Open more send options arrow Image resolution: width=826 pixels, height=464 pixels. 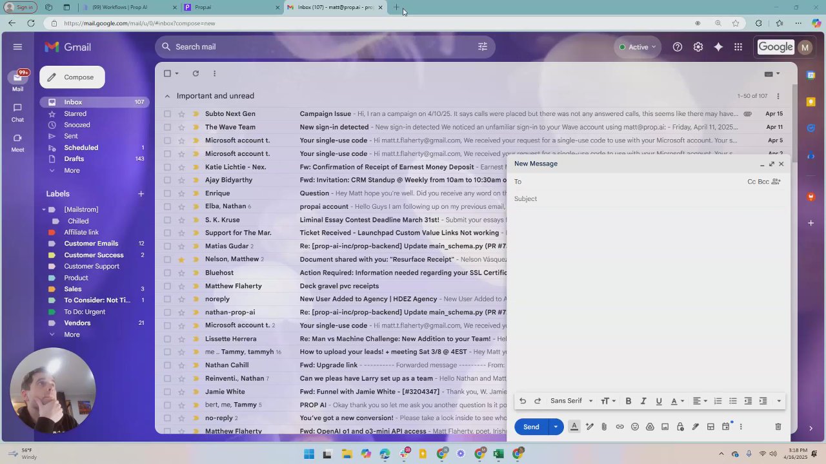pos(556,427)
